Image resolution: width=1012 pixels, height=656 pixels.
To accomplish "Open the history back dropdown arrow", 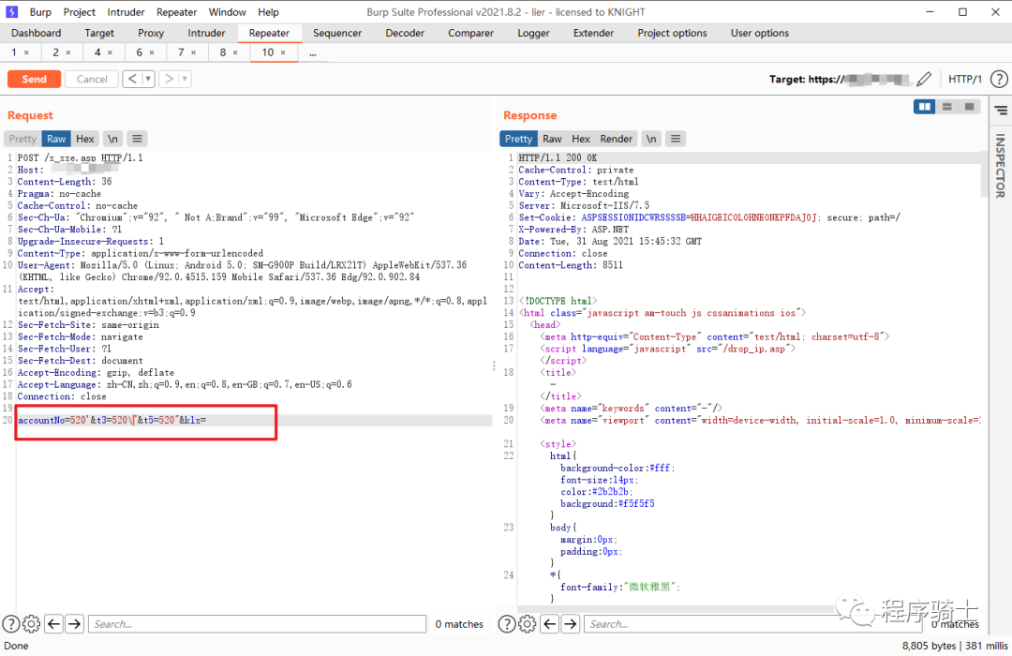I will [x=148, y=80].
